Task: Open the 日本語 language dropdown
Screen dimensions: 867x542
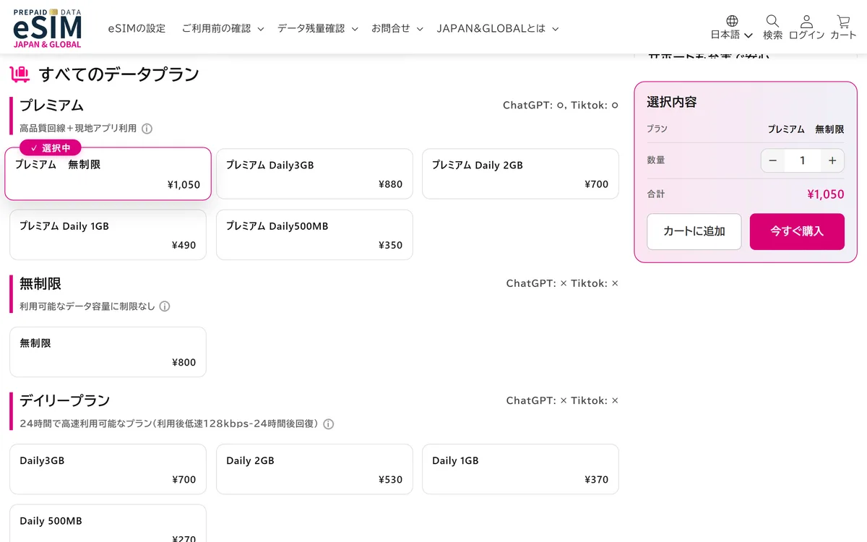Action: [x=732, y=35]
